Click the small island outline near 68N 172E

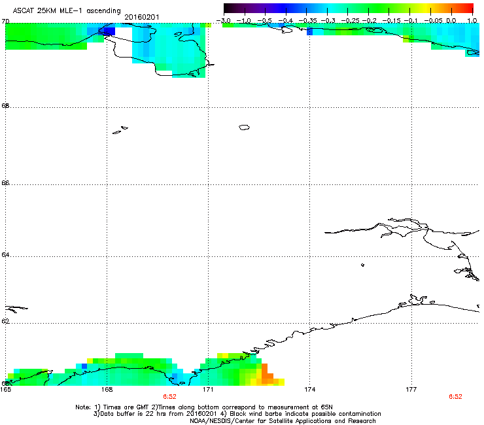click(x=244, y=127)
